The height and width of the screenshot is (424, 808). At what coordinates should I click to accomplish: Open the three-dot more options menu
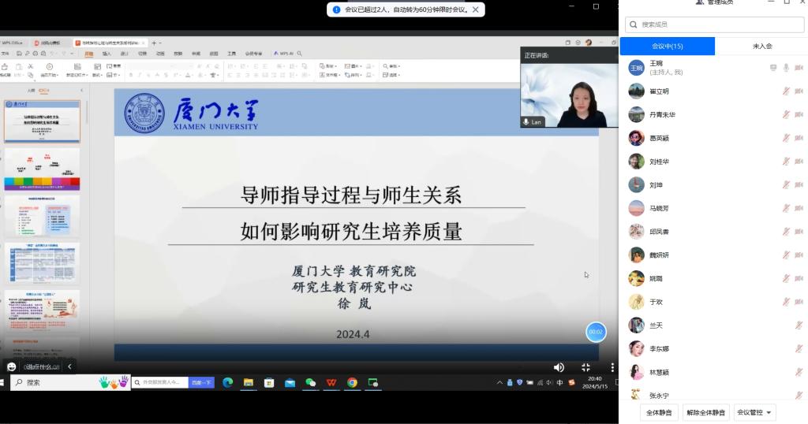612,367
